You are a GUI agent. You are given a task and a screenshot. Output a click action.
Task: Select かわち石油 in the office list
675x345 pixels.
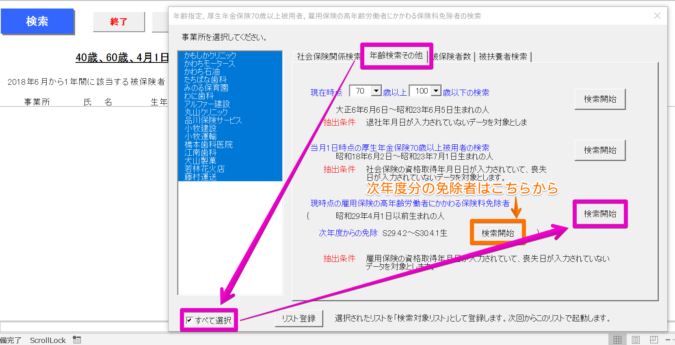(x=230, y=72)
